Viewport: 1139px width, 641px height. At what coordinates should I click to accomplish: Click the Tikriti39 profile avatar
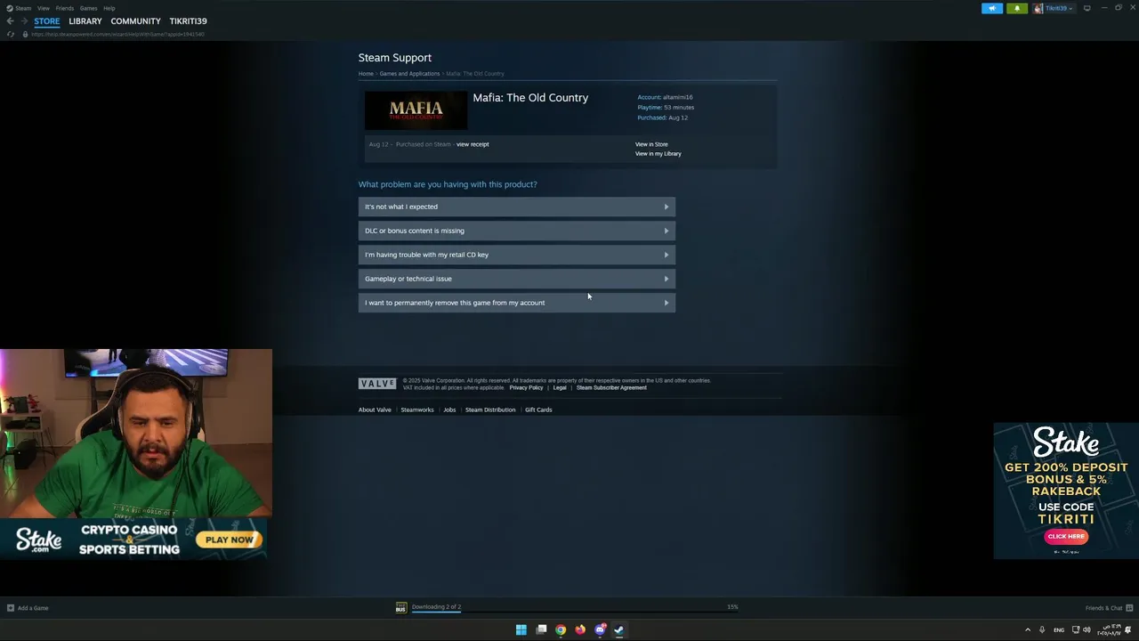1038,8
